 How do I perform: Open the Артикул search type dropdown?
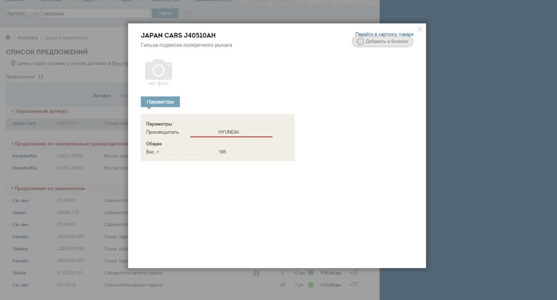click(x=23, y=13)
